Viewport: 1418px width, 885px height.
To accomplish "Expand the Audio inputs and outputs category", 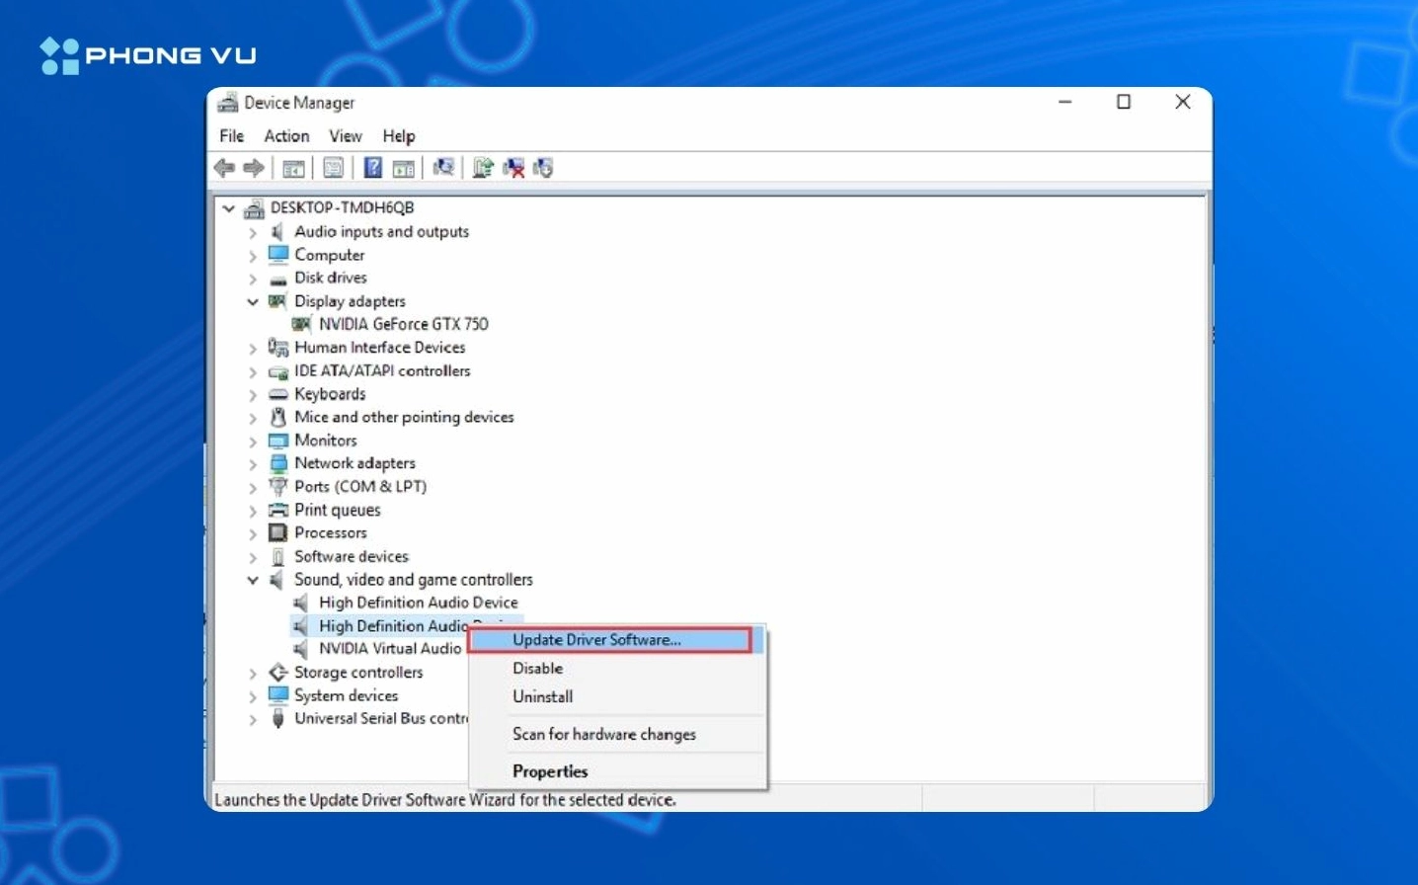I will (x=253, y=232).
